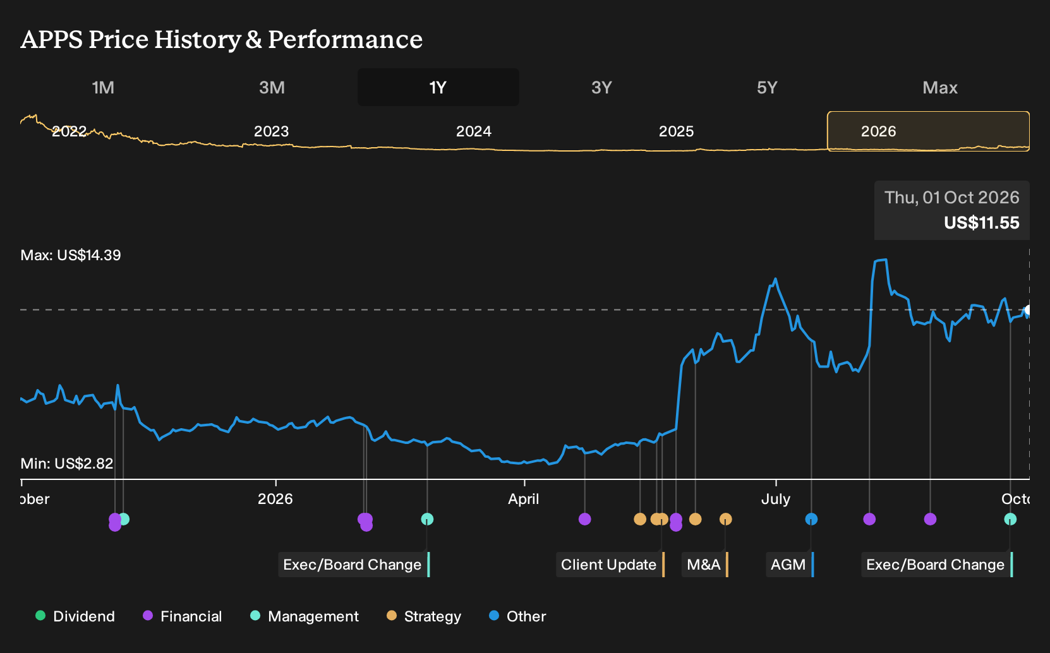Click the 'Thu, 01 Oct 2026' tooltip date
This screenshot has width=1050, height=653.
[952, 198]
